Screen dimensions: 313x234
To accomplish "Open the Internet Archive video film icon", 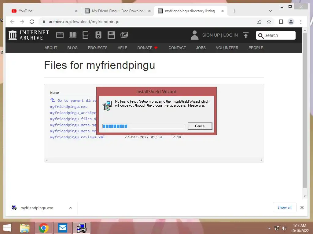I will (86, 35).
